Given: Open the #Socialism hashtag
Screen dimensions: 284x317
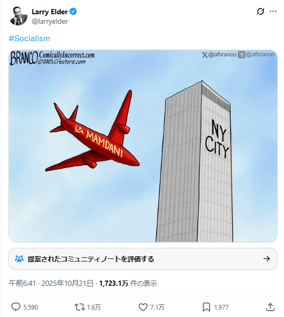Looking at the screenshot, I should tap(29, 39).
